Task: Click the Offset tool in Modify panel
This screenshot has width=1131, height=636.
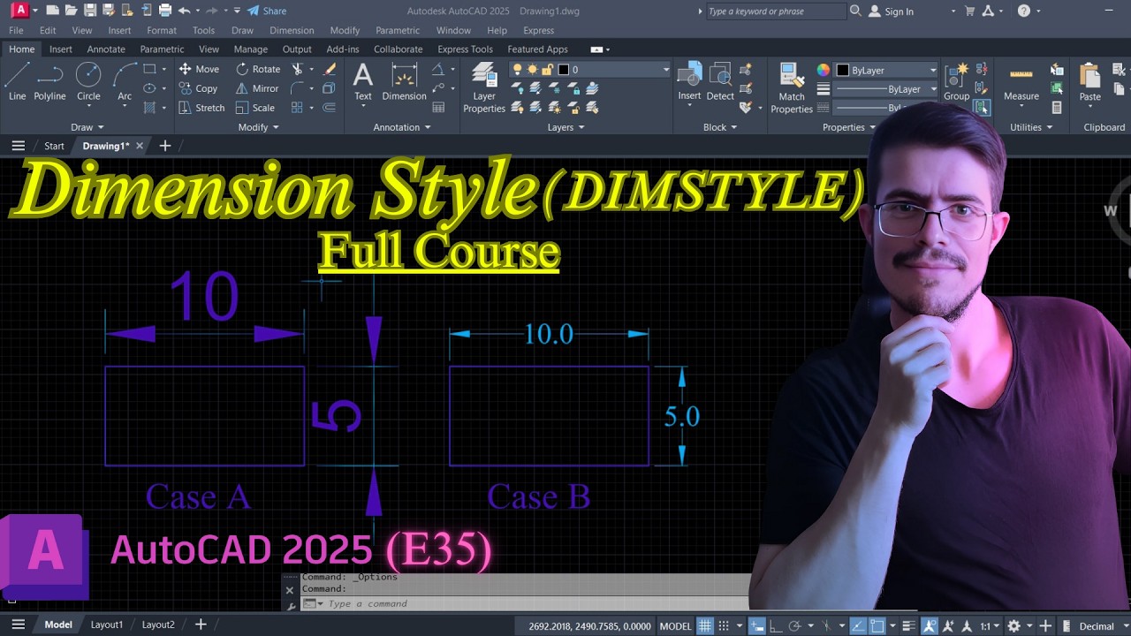Action: pos(330,108)
